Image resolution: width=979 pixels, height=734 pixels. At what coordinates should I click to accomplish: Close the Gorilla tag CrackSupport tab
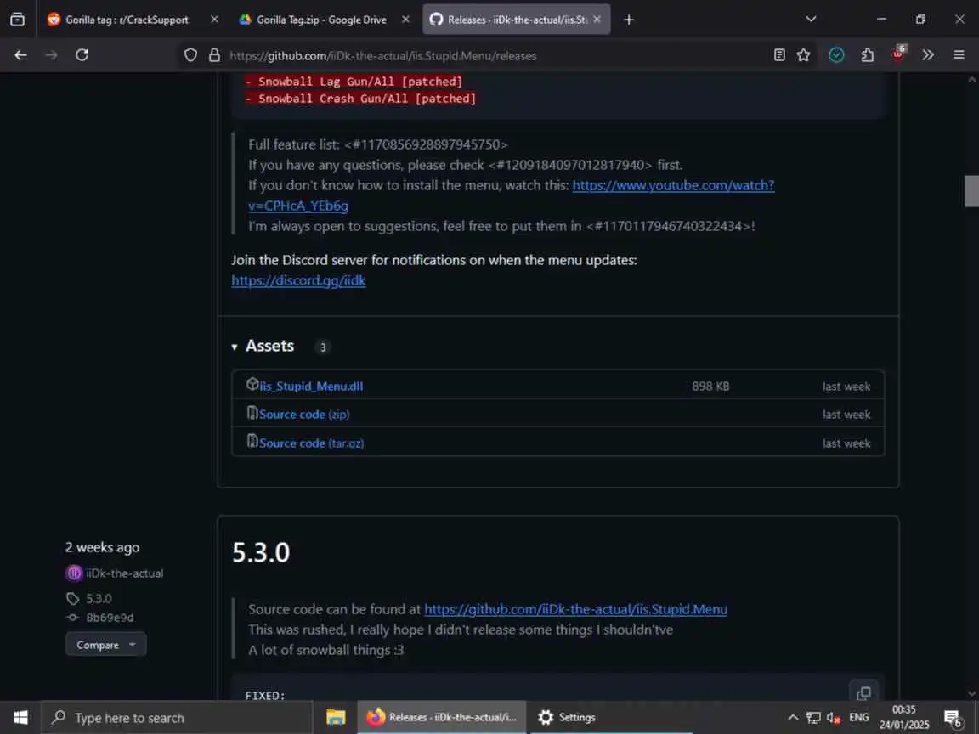[214, 20]
